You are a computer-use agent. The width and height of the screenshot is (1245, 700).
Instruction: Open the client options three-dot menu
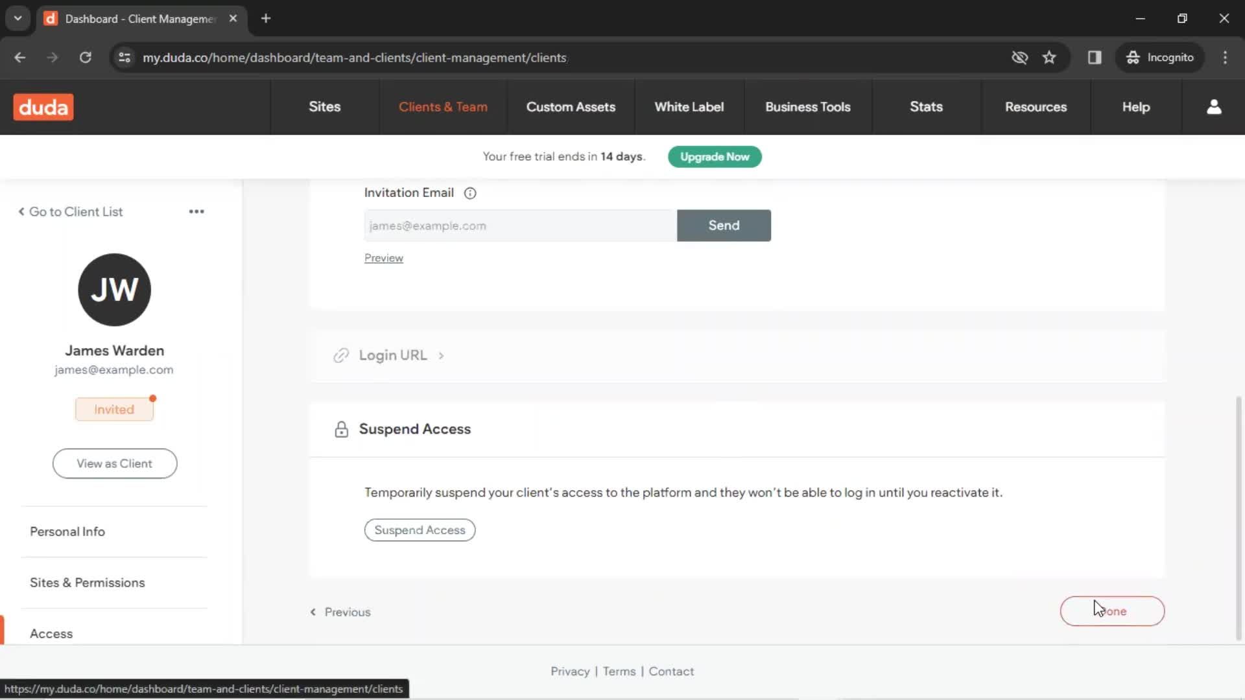(x=196, y=211)
